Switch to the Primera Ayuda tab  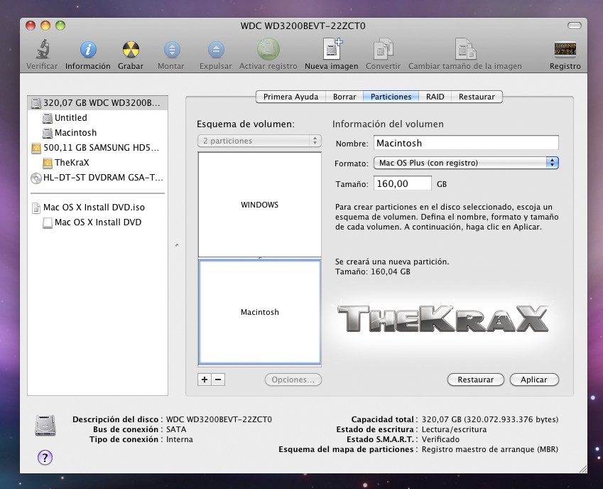click(x=290, y=97)
